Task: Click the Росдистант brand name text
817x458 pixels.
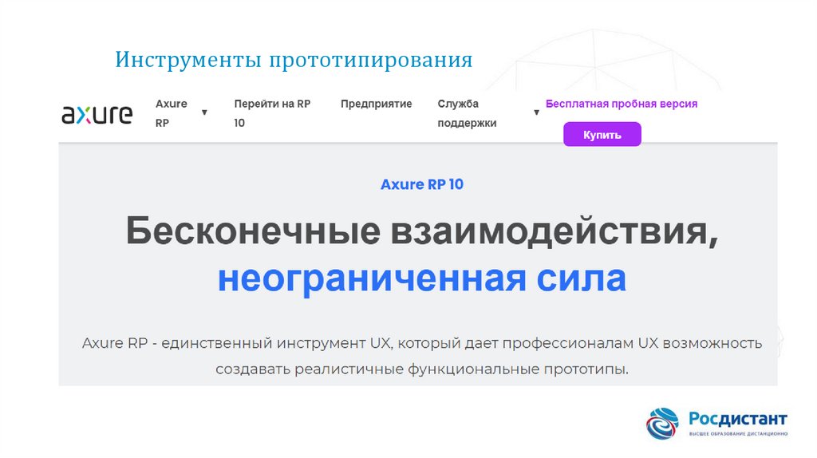Action: point(737,418)
